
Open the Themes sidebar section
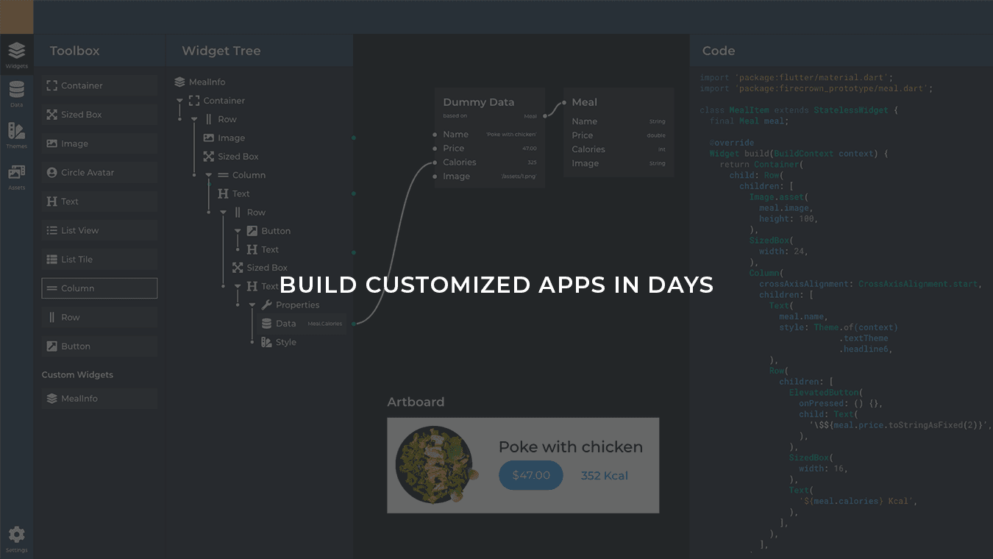point(16,135)
